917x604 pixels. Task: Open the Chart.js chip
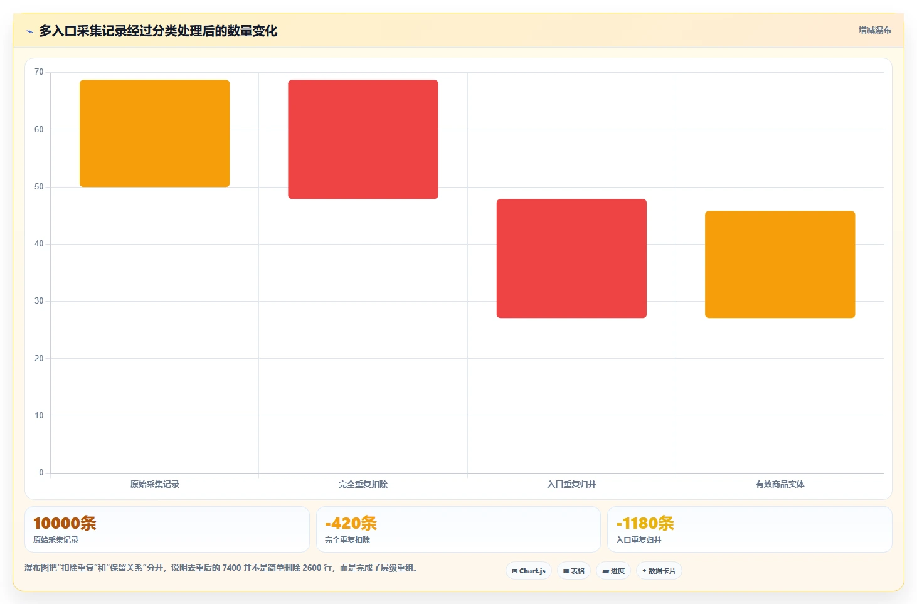click(529, 571)
